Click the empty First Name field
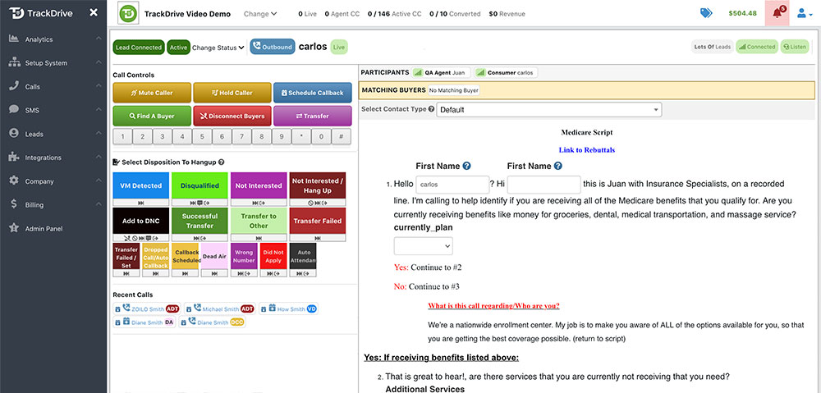 pos(544,185)
